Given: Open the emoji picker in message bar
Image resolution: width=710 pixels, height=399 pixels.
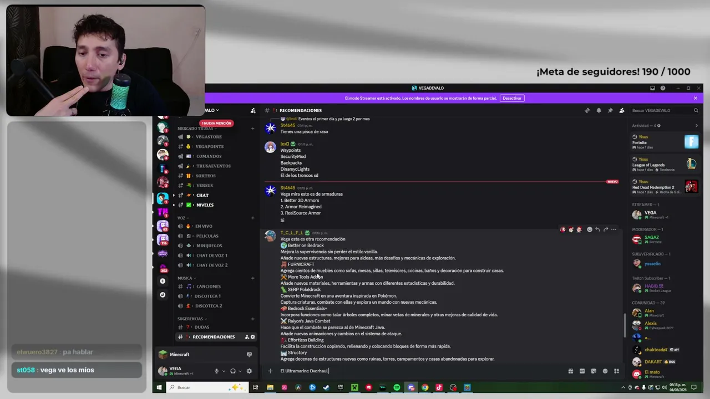Looking at the screenshot, I should [x=605, y=371].
